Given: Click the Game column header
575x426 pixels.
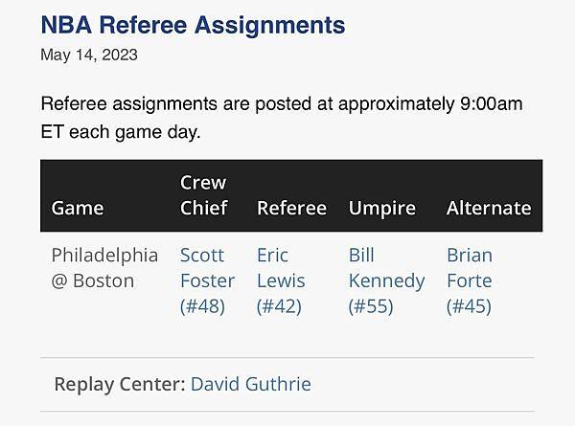Looking at the screenshot, I should click(78, 208).
